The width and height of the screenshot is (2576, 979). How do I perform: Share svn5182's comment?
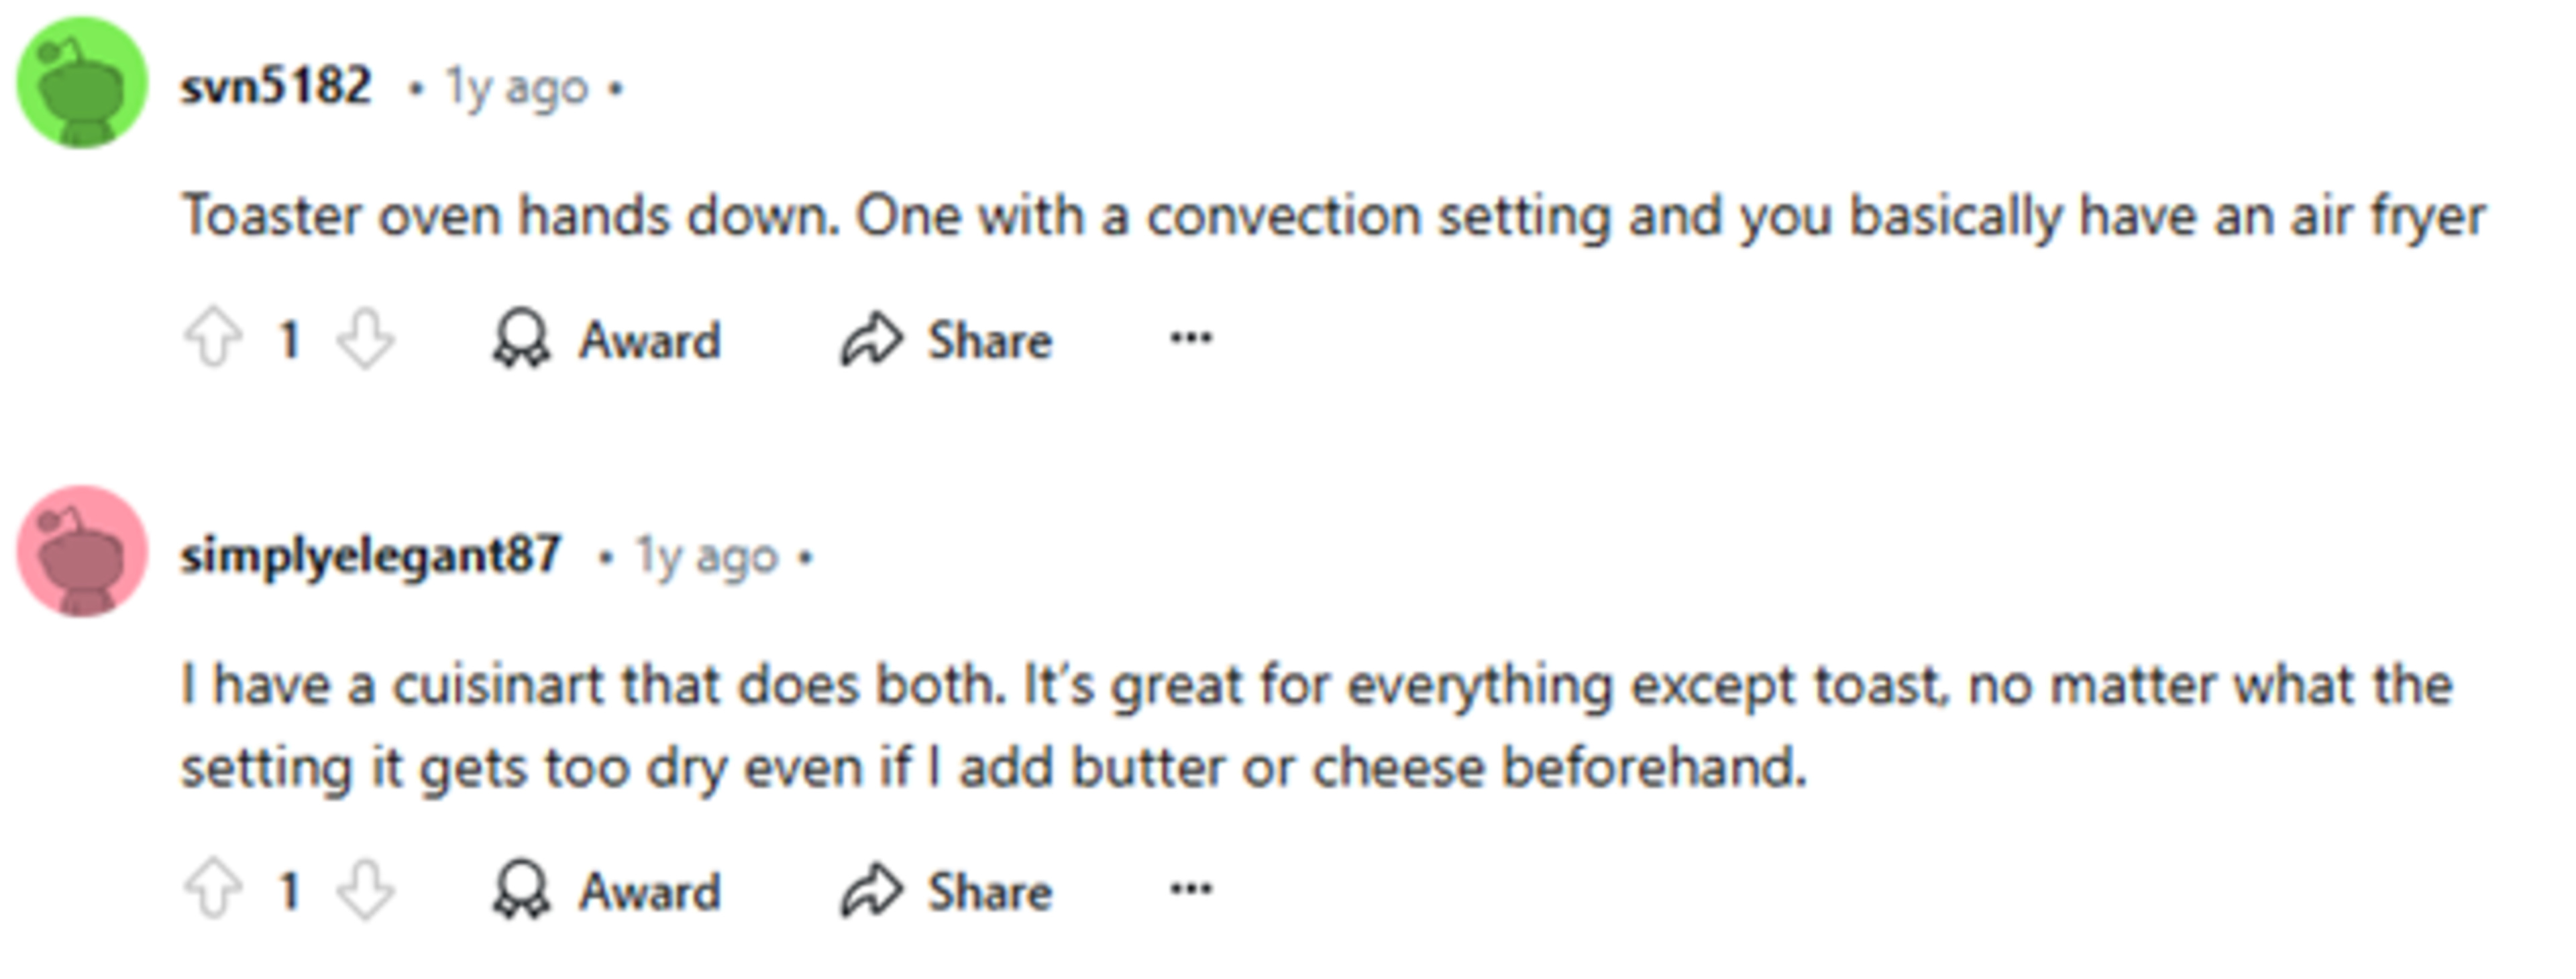(x=946, y=340)
